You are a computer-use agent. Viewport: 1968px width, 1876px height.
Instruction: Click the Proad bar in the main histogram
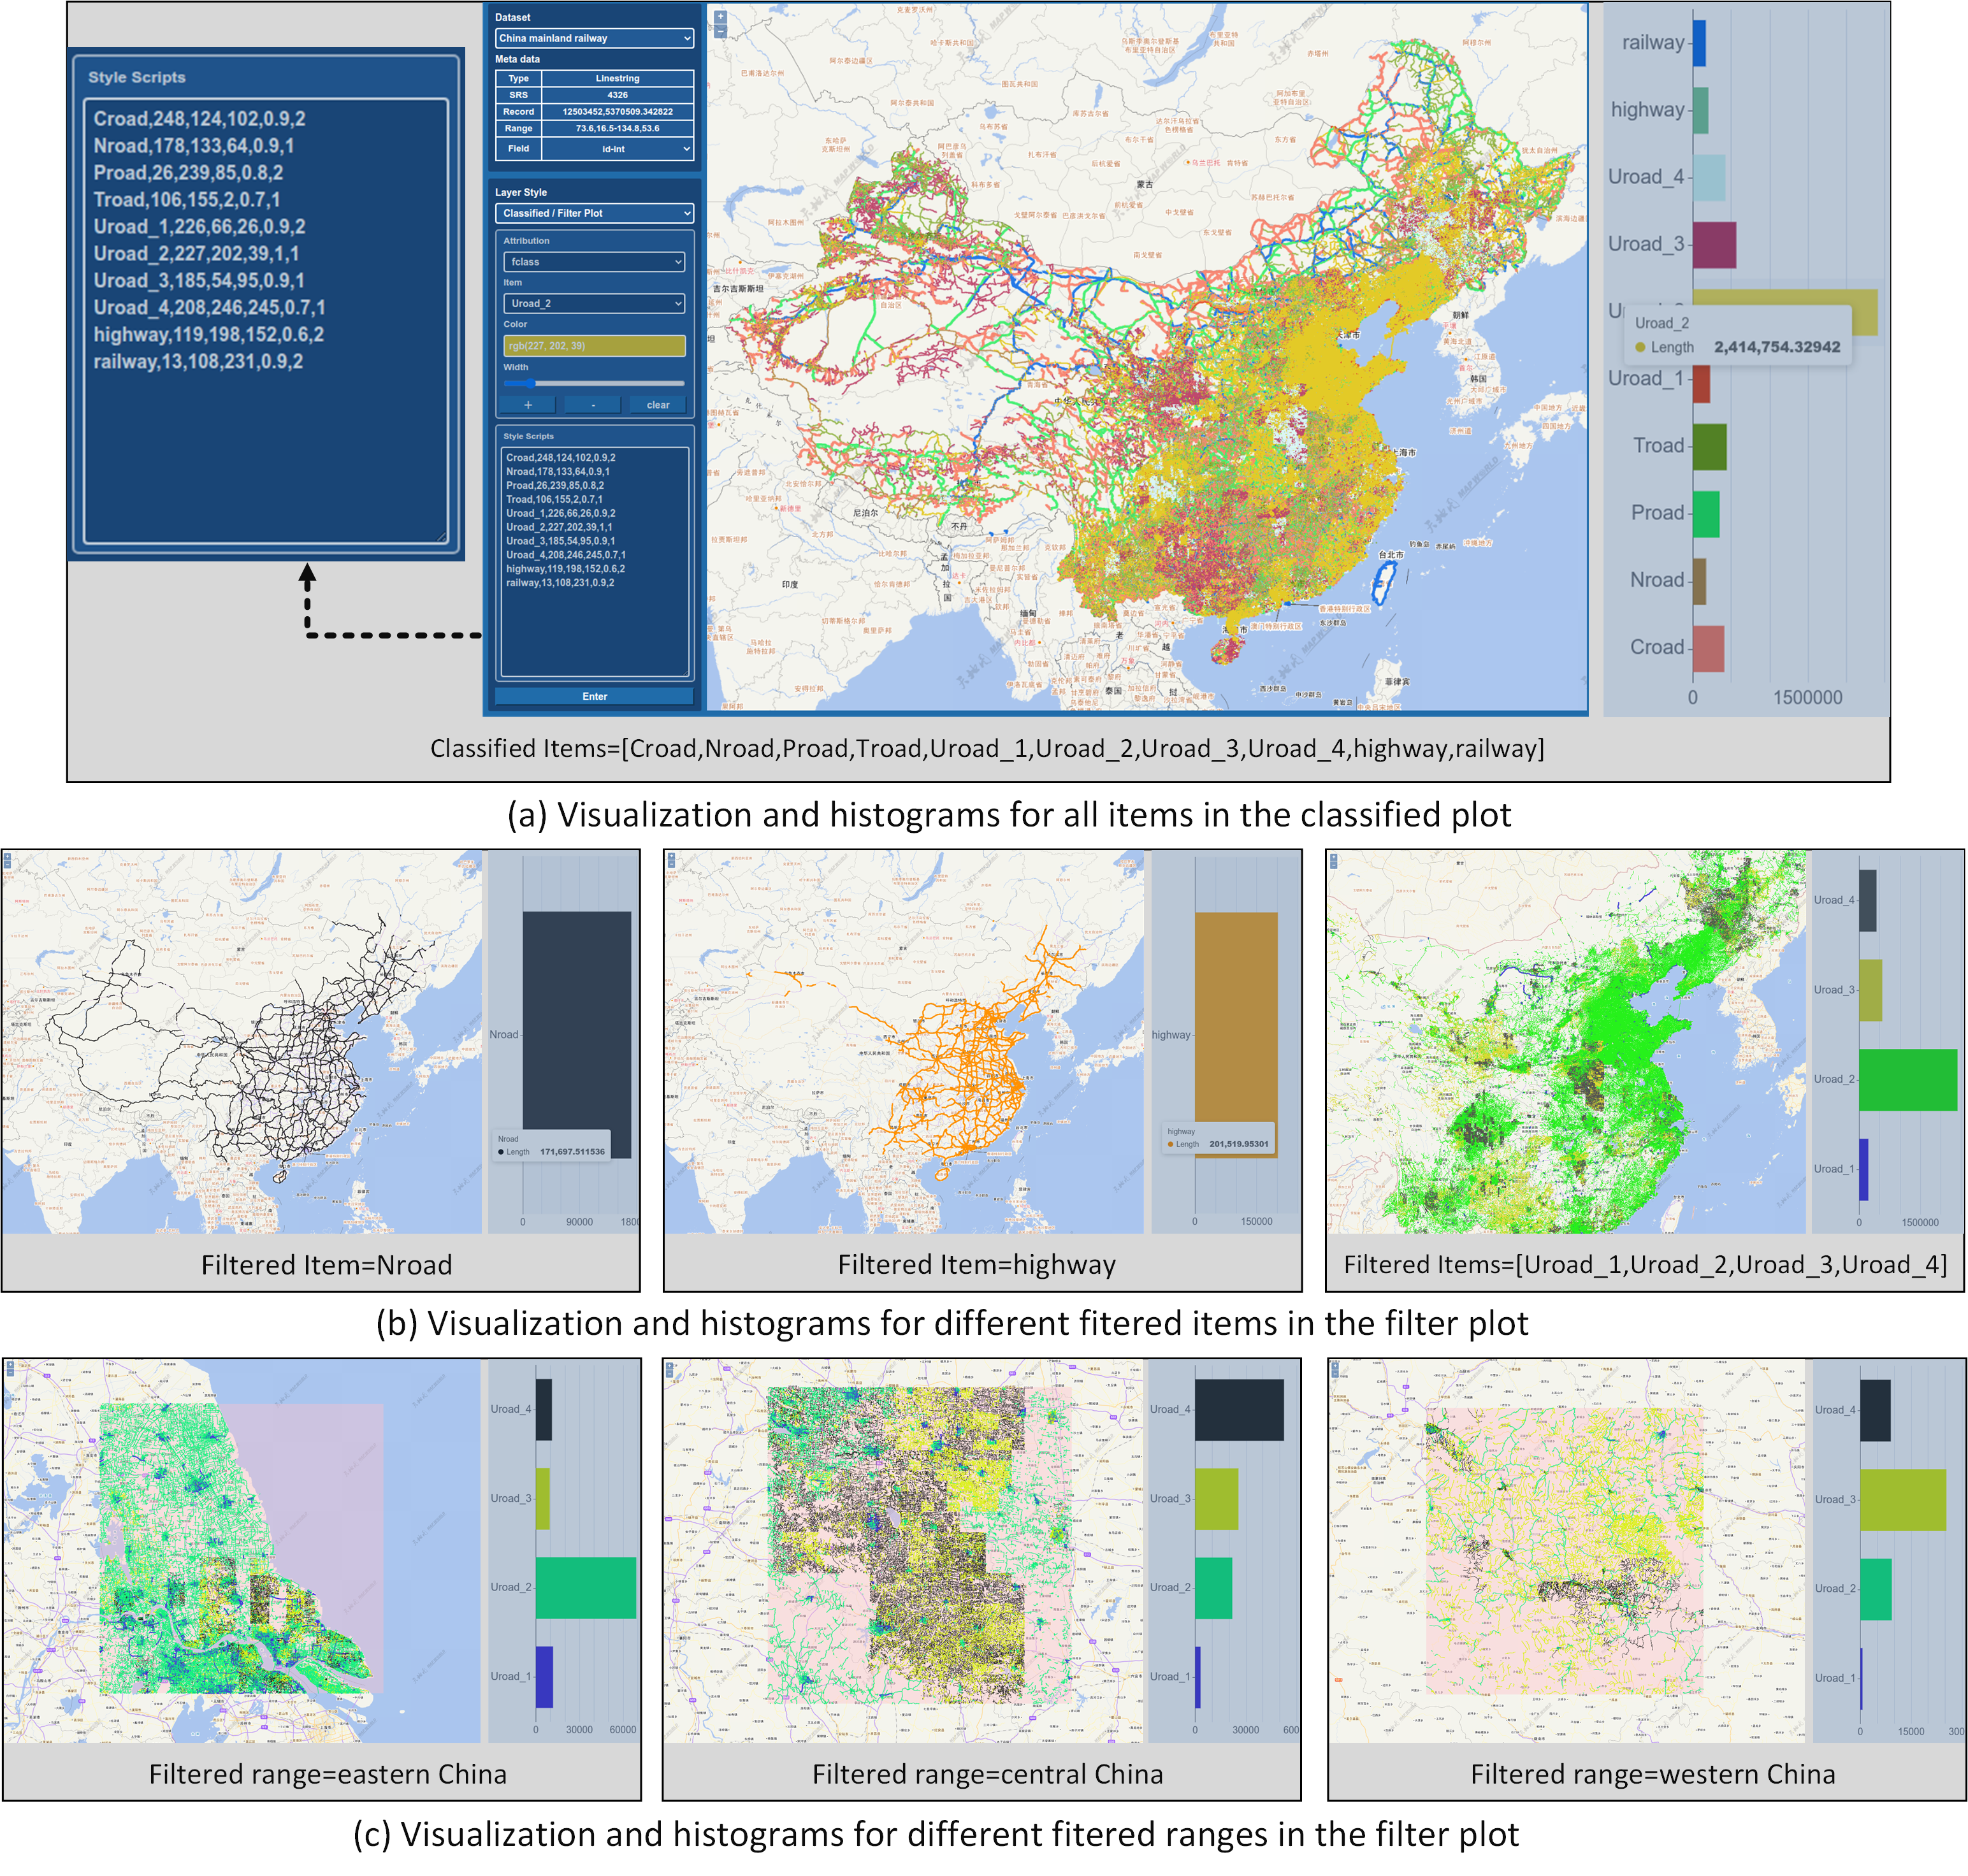[x=1706, y=514]
